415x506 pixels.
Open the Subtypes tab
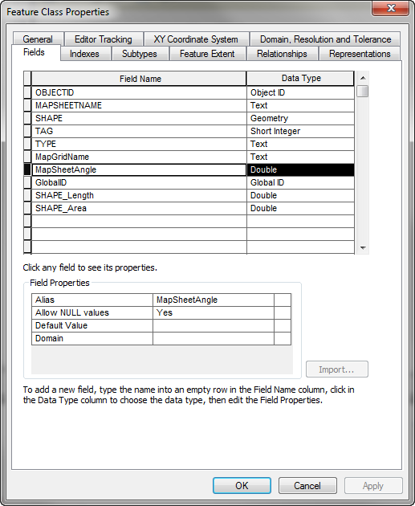140,54
